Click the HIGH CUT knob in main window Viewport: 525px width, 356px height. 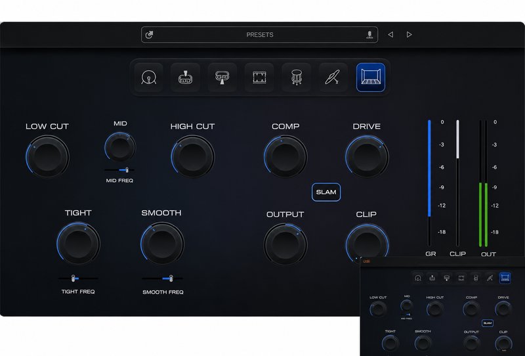click(x=192, y=156)
